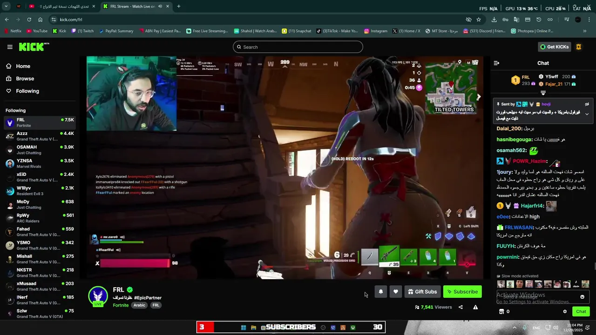Open Fahad channel from Following list
This screenshot has width=596, height=335.
[40, 232]
